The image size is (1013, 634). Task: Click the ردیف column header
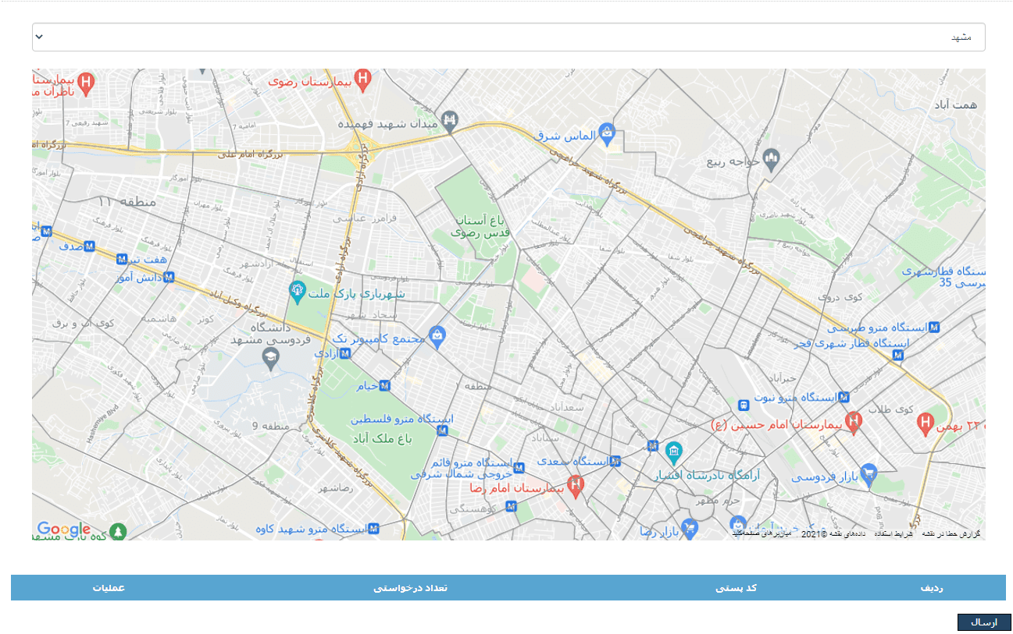(x=932, y=588)
